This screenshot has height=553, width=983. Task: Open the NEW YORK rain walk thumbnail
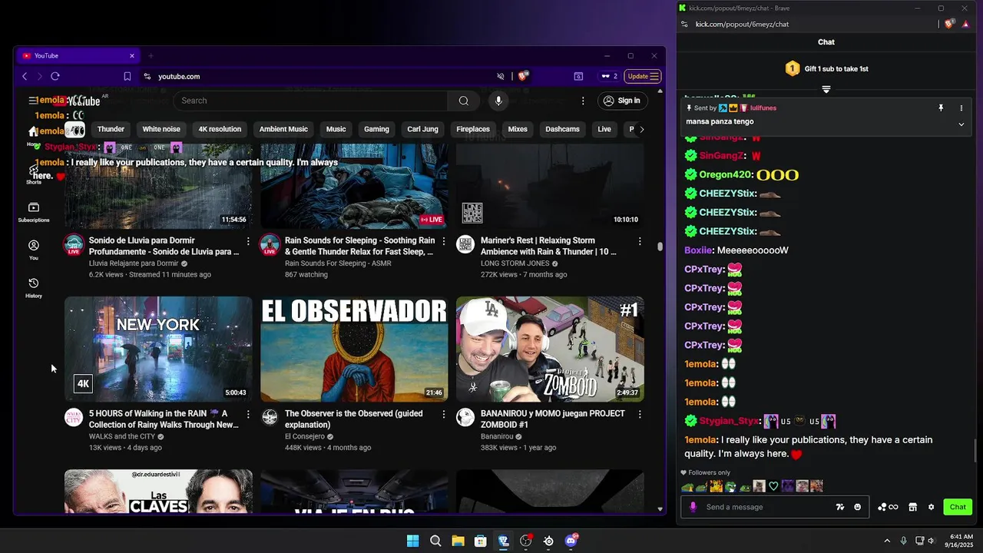point(158,349)
